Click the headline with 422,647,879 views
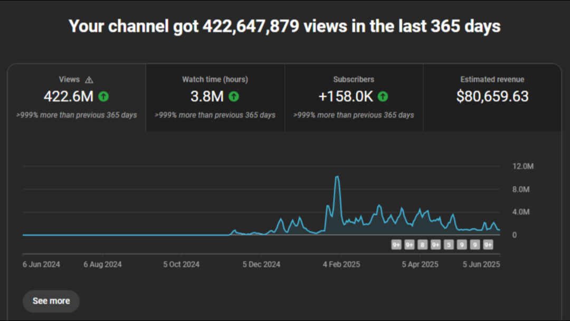The width and height of the screenshot is (570, 321). point(284,26)
